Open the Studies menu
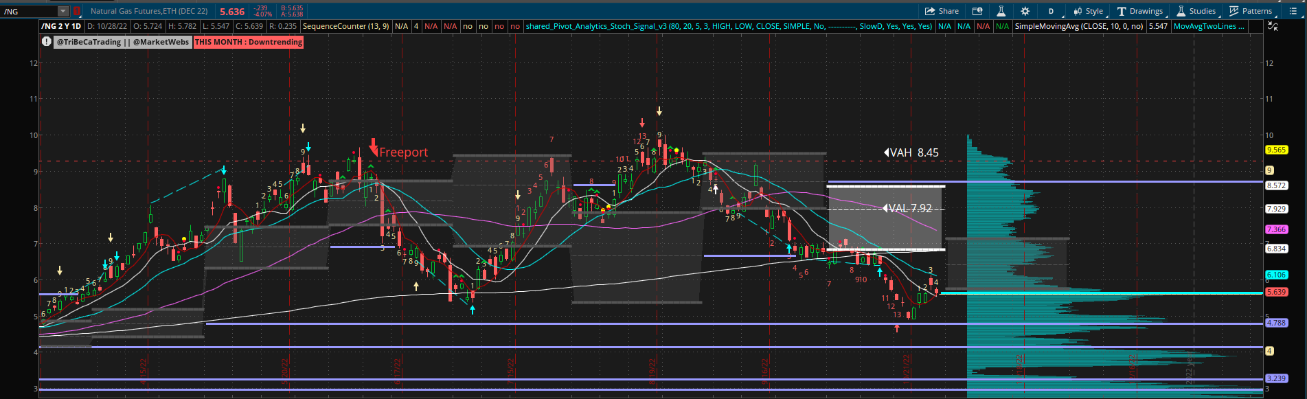This screenshot has width=1307, height=399. tap(1196, 11)
